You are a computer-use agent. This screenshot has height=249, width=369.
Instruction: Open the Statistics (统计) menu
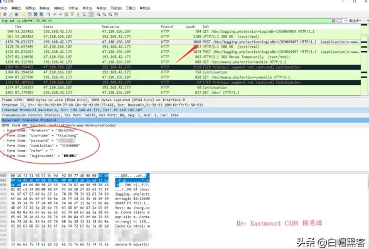87,8
